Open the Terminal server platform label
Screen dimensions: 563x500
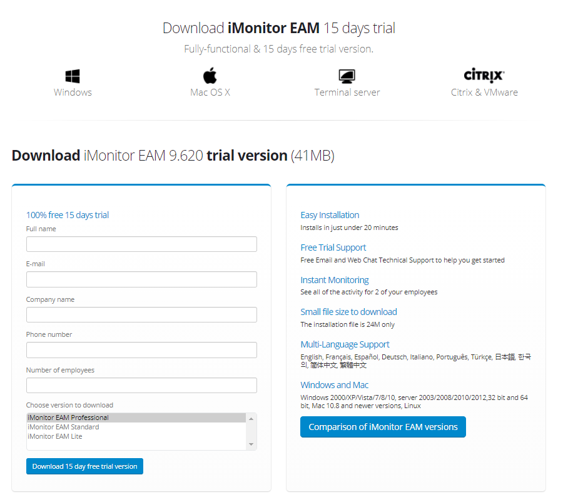pos(347,92)
